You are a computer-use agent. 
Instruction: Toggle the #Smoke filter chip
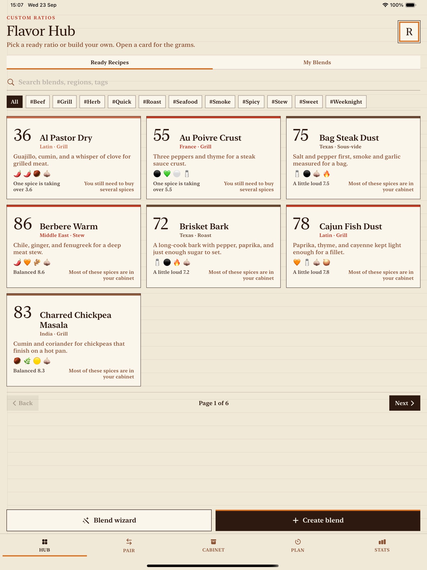220,102
